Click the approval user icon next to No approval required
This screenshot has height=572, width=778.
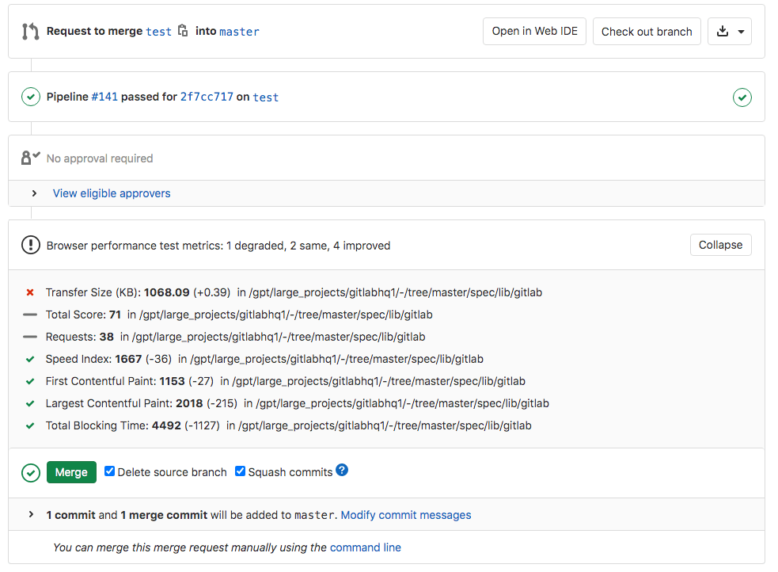tap(28, 156)
